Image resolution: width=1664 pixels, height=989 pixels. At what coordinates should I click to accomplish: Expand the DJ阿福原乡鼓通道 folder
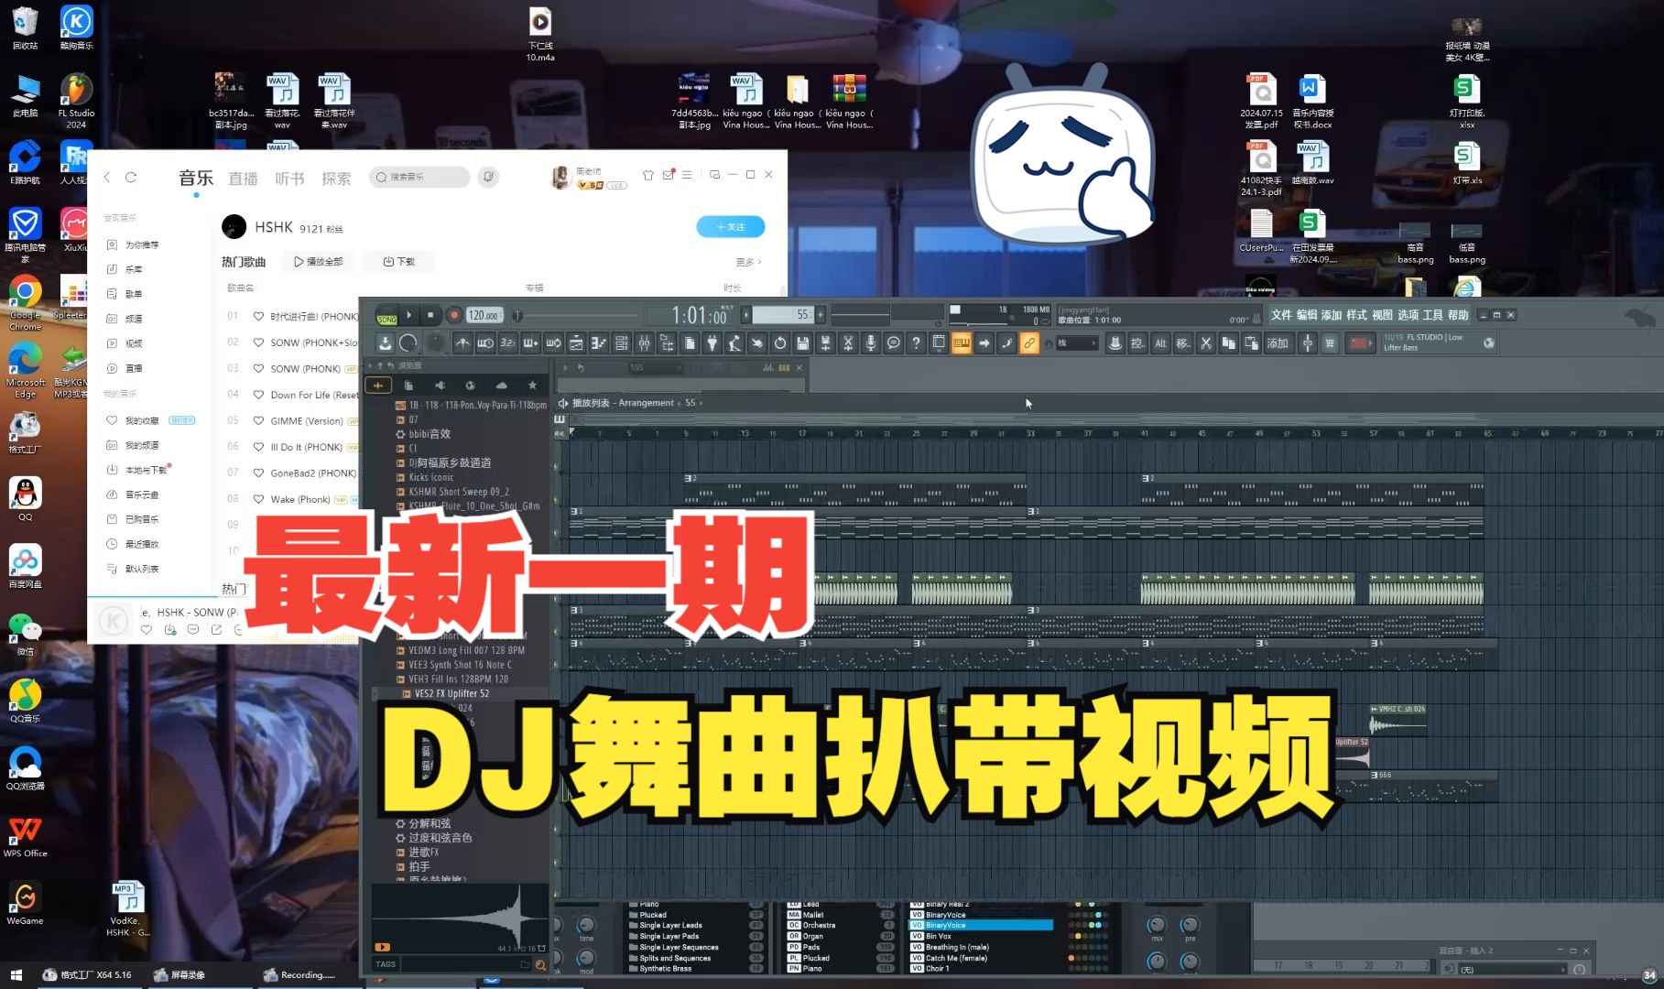443,462
